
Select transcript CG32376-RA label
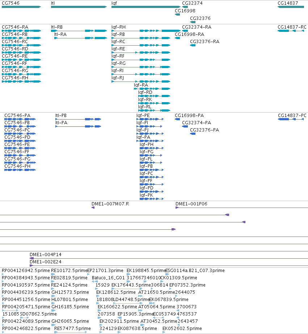click(x=204, y=42)
